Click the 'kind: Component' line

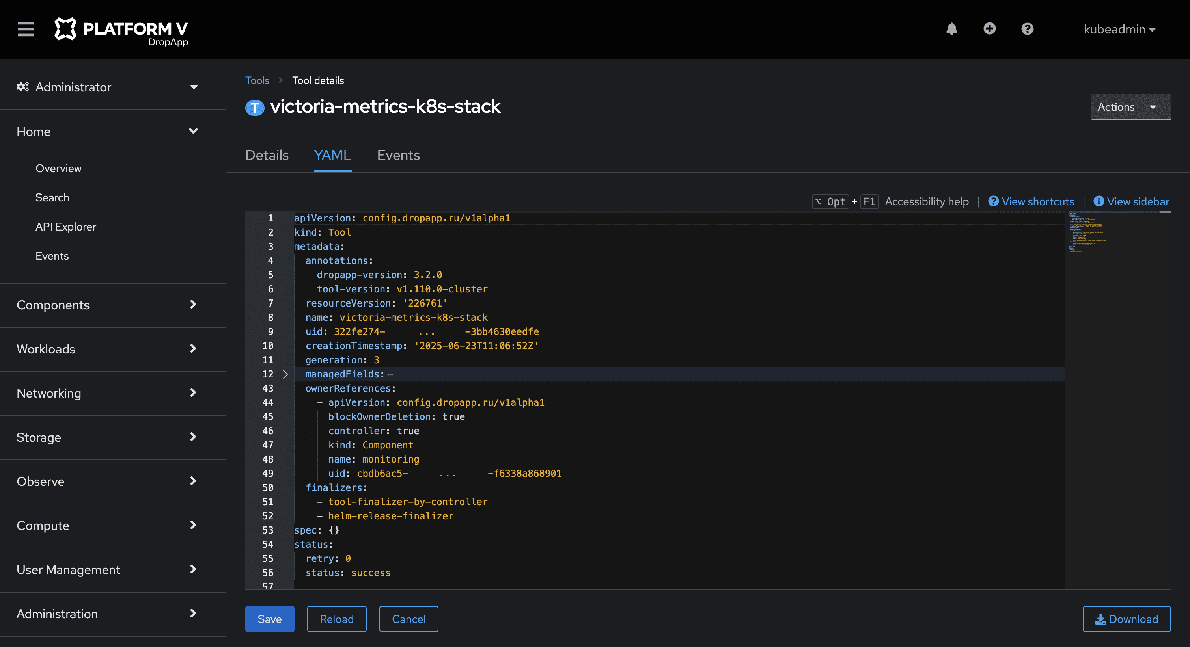pos(371,445)
